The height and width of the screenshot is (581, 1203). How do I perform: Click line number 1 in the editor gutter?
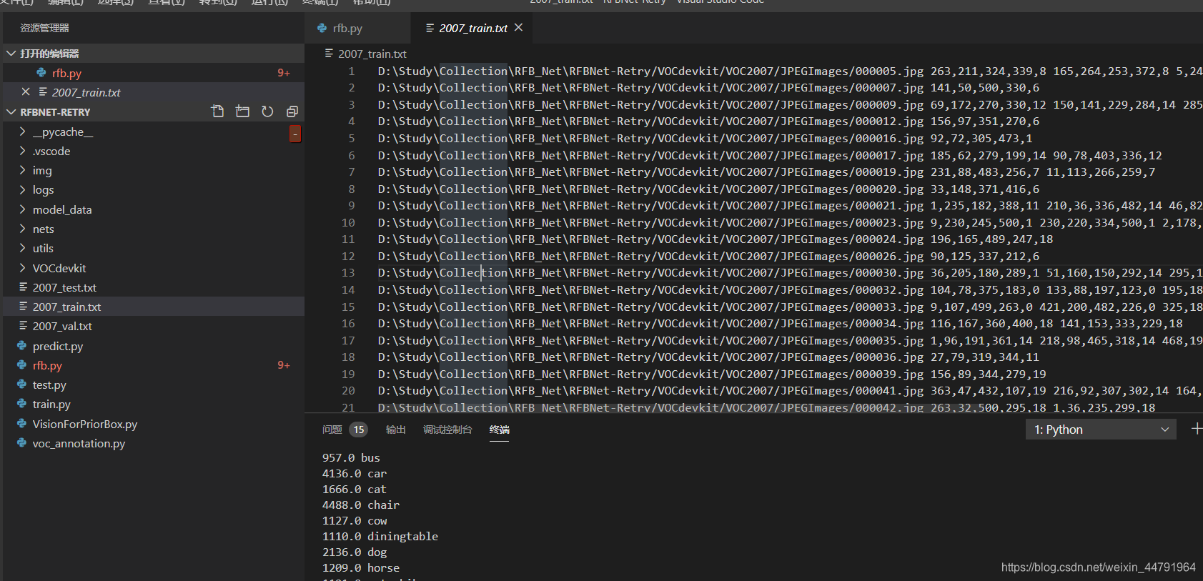click(352, 71)
